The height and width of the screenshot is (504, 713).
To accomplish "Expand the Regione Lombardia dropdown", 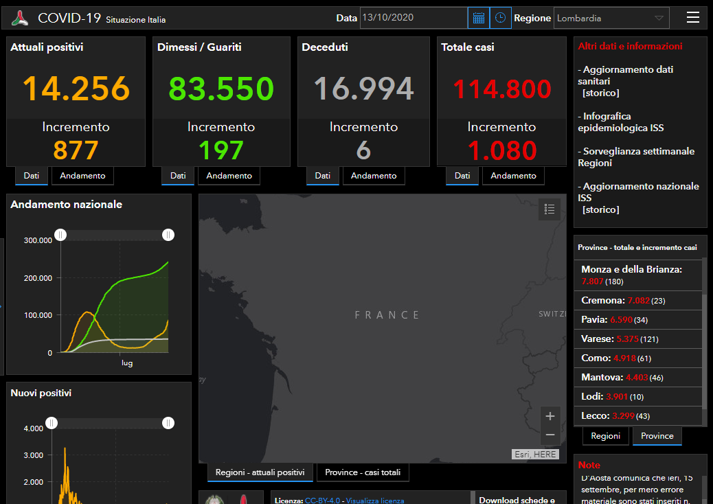I will [x=611, y=19].
